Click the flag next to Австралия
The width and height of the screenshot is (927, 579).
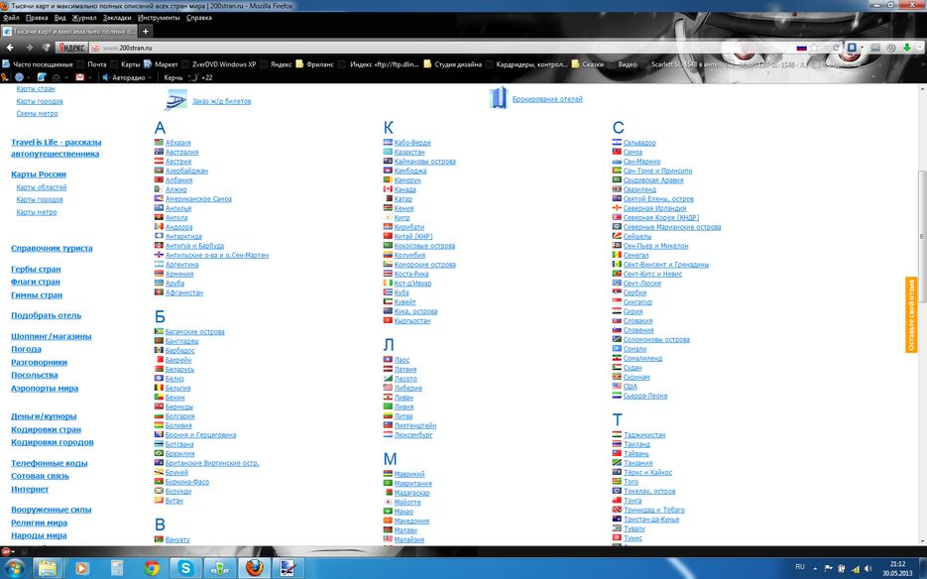pyautogui.click(x=159, y=152)
